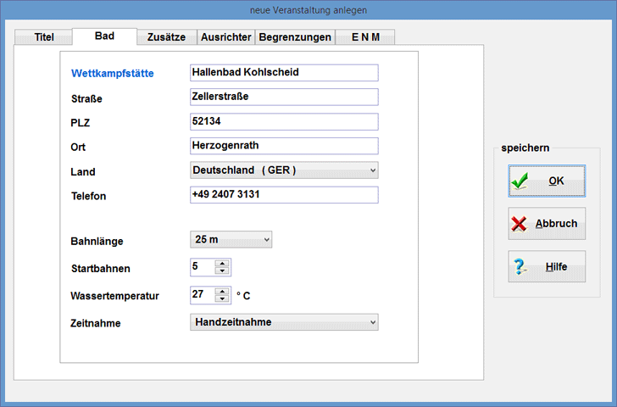Open the Land dropdown list

click(x=373, y=170)
